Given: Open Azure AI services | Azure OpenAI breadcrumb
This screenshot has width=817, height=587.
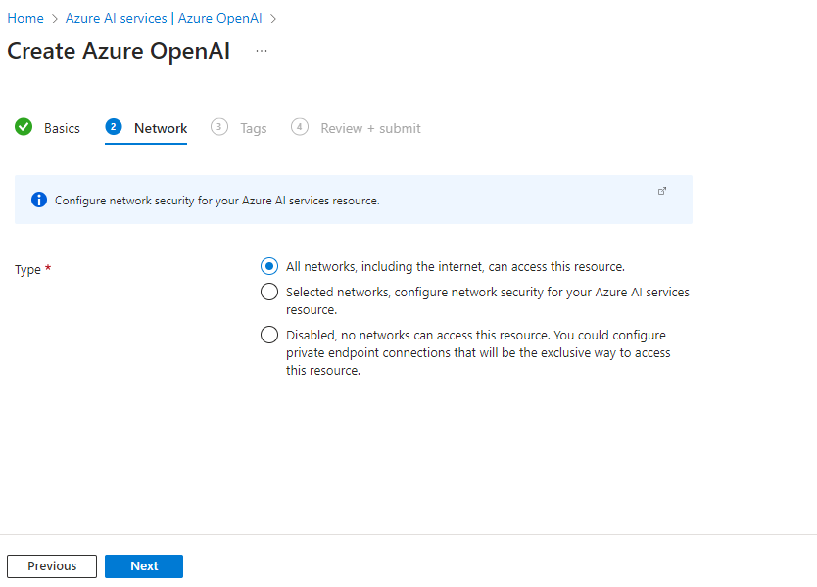Looking at the screenshot, I should (x=164, y=19).
